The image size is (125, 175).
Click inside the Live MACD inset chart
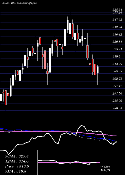pos(69,162)
